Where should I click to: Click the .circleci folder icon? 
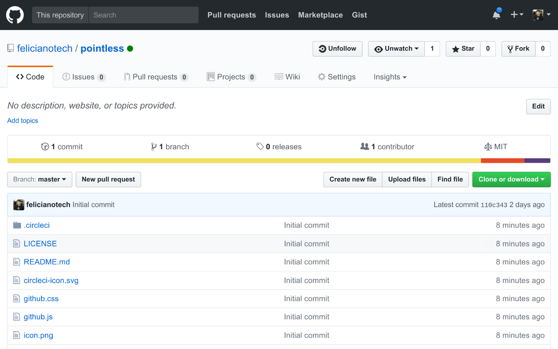(17, 225)
